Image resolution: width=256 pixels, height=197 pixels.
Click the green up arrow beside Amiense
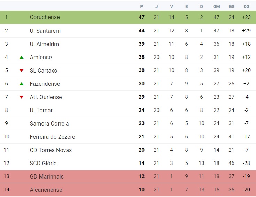pyautogui.click(x=22, y=57)
